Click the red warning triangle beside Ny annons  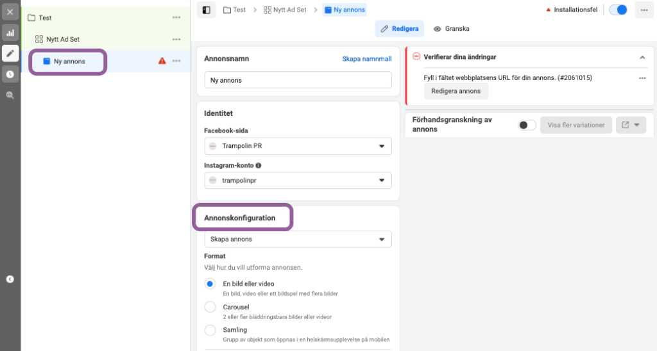coord(162,61)
